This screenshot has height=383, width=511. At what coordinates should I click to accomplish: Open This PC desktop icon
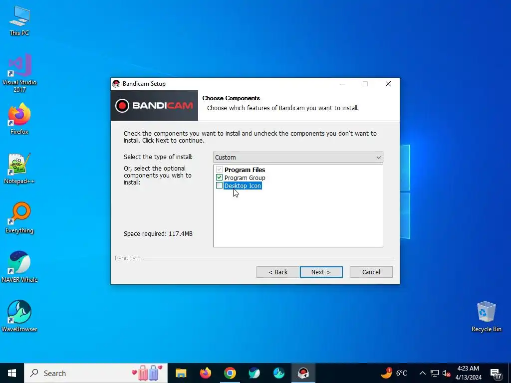[x=19, y=21]
